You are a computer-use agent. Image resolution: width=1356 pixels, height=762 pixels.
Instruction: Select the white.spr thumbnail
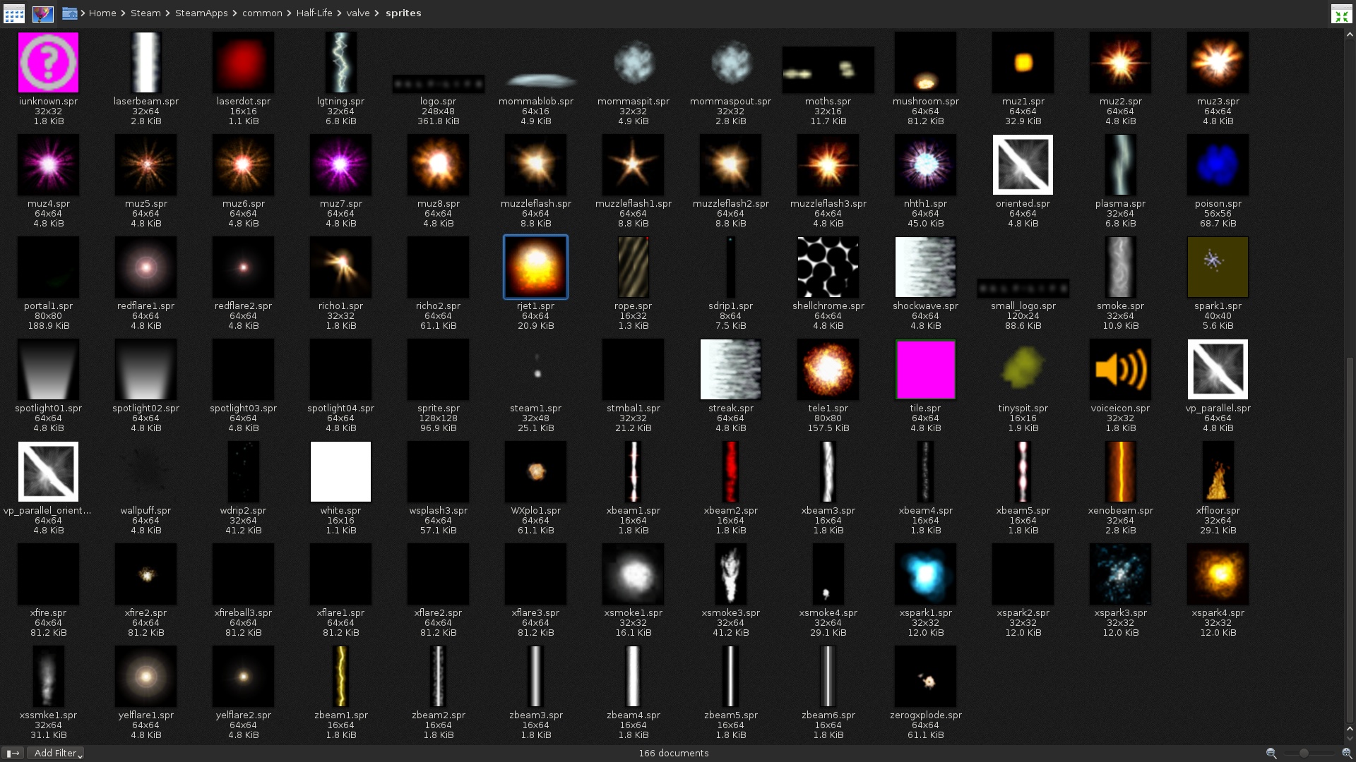point(340,472)
